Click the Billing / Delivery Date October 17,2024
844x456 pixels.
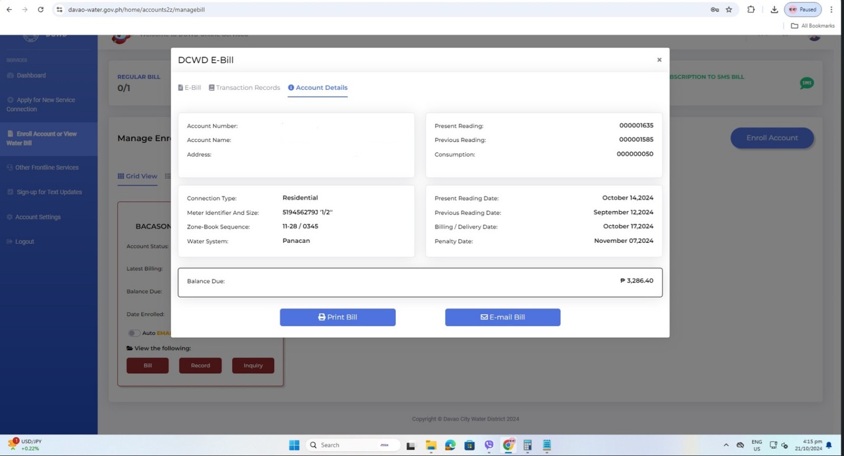tap(628, 226)
